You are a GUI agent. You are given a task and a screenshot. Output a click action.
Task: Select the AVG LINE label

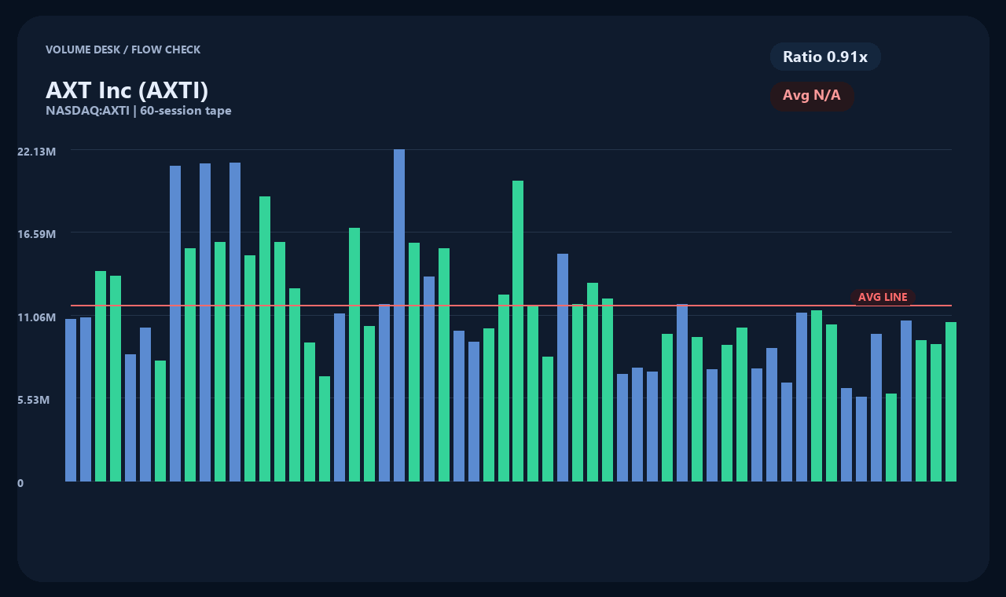pyautogui.click(x=883, y=297)
